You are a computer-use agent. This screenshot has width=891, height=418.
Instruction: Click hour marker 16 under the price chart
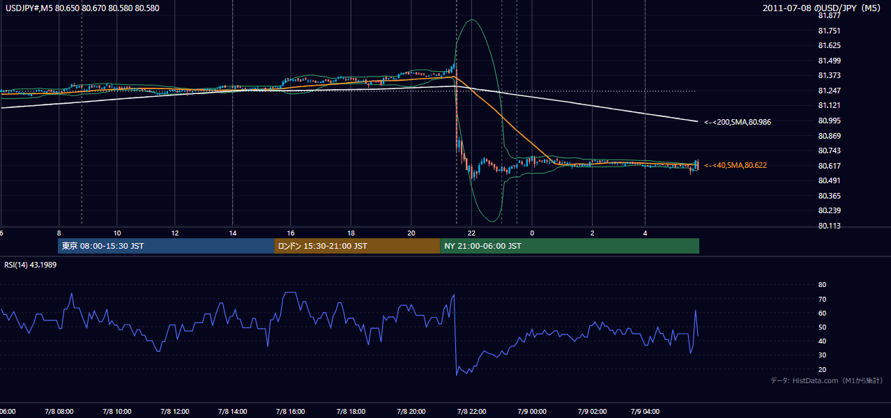291,233
